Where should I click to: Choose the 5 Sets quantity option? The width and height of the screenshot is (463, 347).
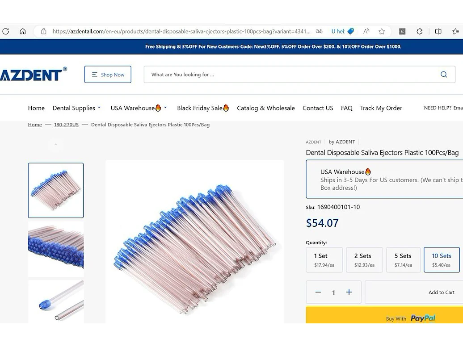tap(404, 259)
